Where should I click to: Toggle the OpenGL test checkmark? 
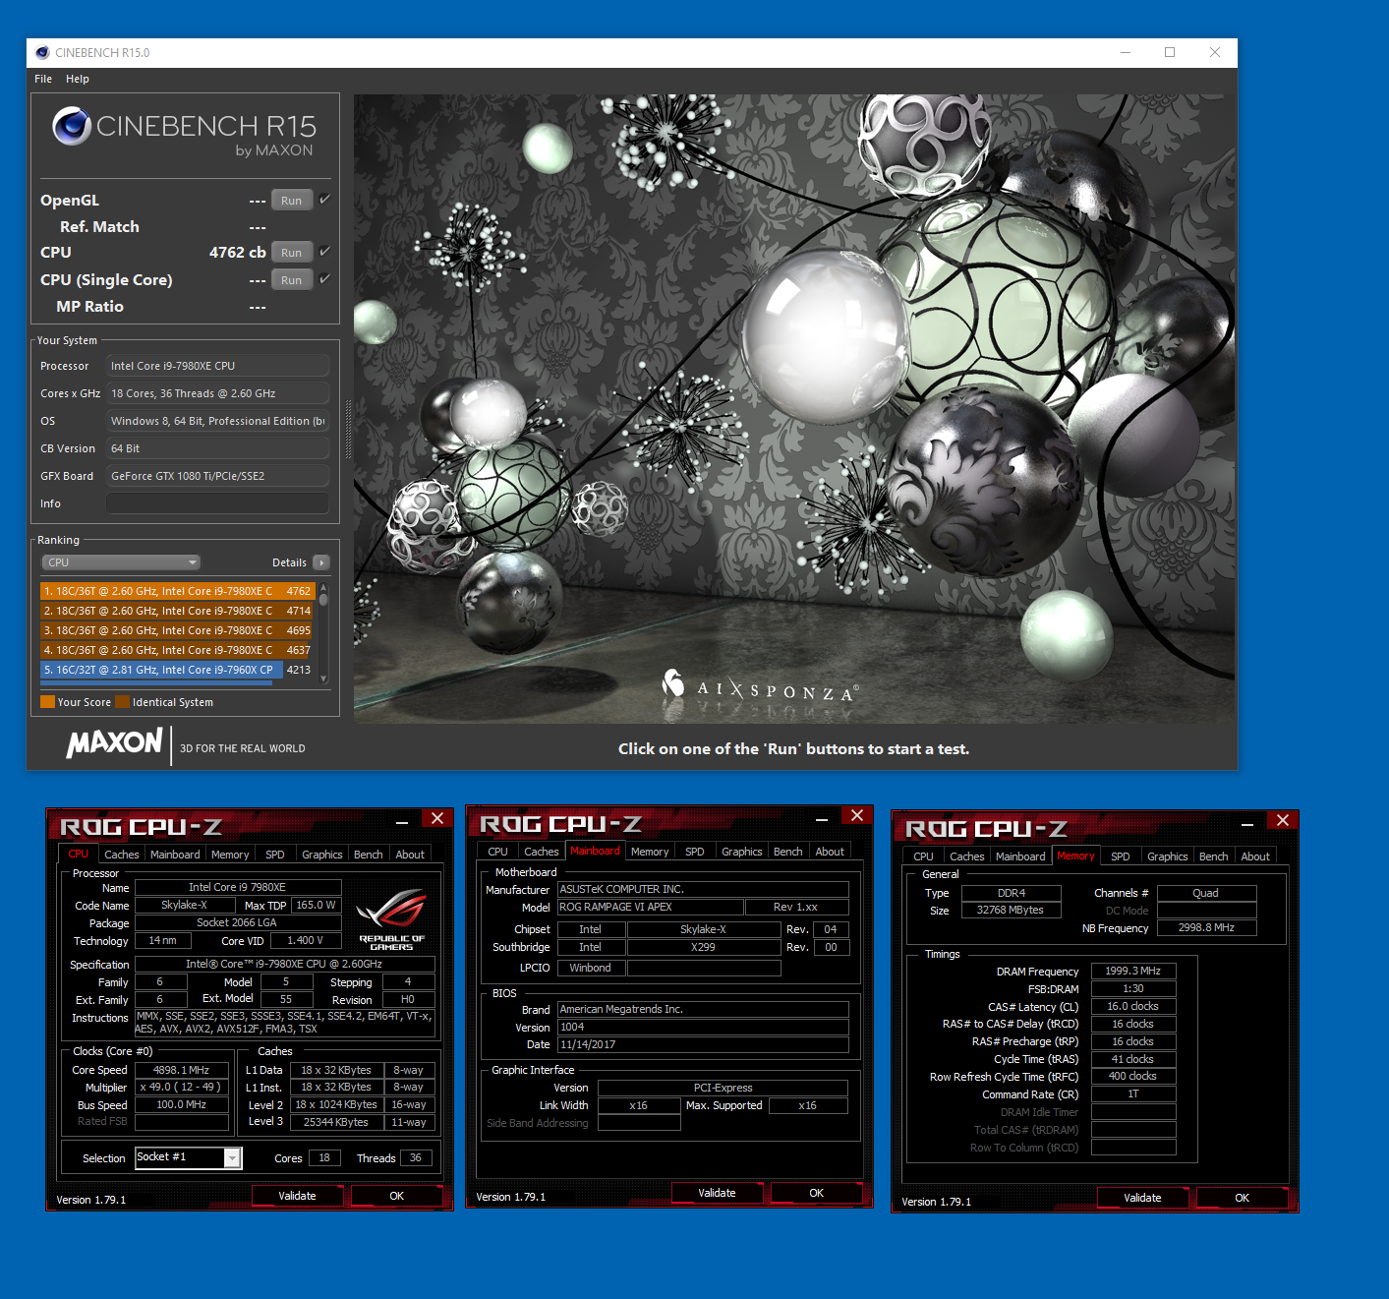point(325,200)
